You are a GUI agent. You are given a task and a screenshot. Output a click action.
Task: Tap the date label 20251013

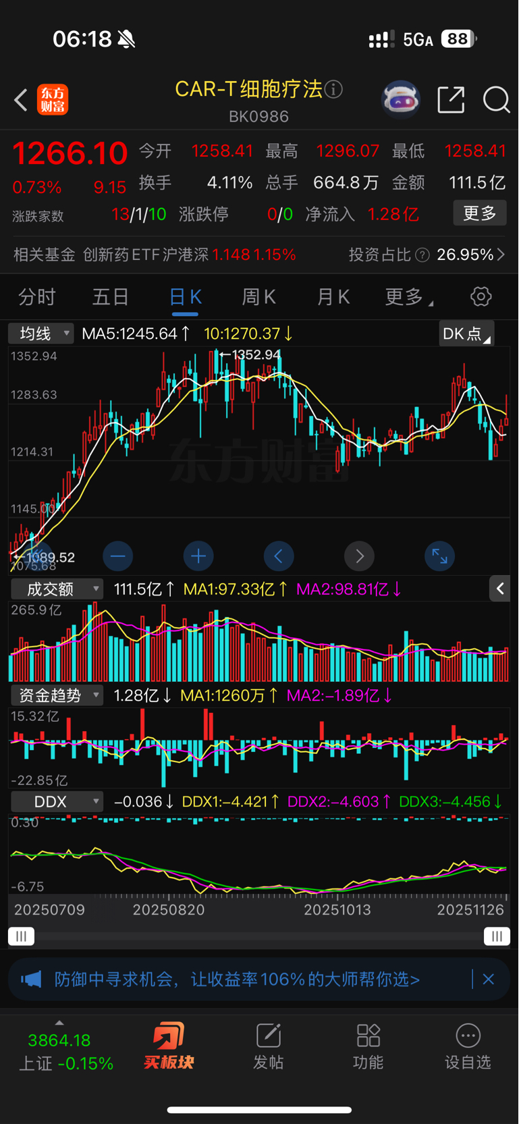click(337, 909)
